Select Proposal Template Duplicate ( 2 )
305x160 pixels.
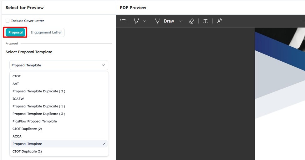click(59, 91)
